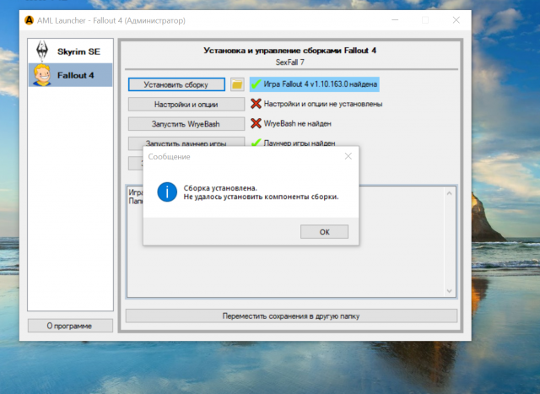
Task: Click red X beside Настройки и опции не установлены
Action: pos(256,104)
